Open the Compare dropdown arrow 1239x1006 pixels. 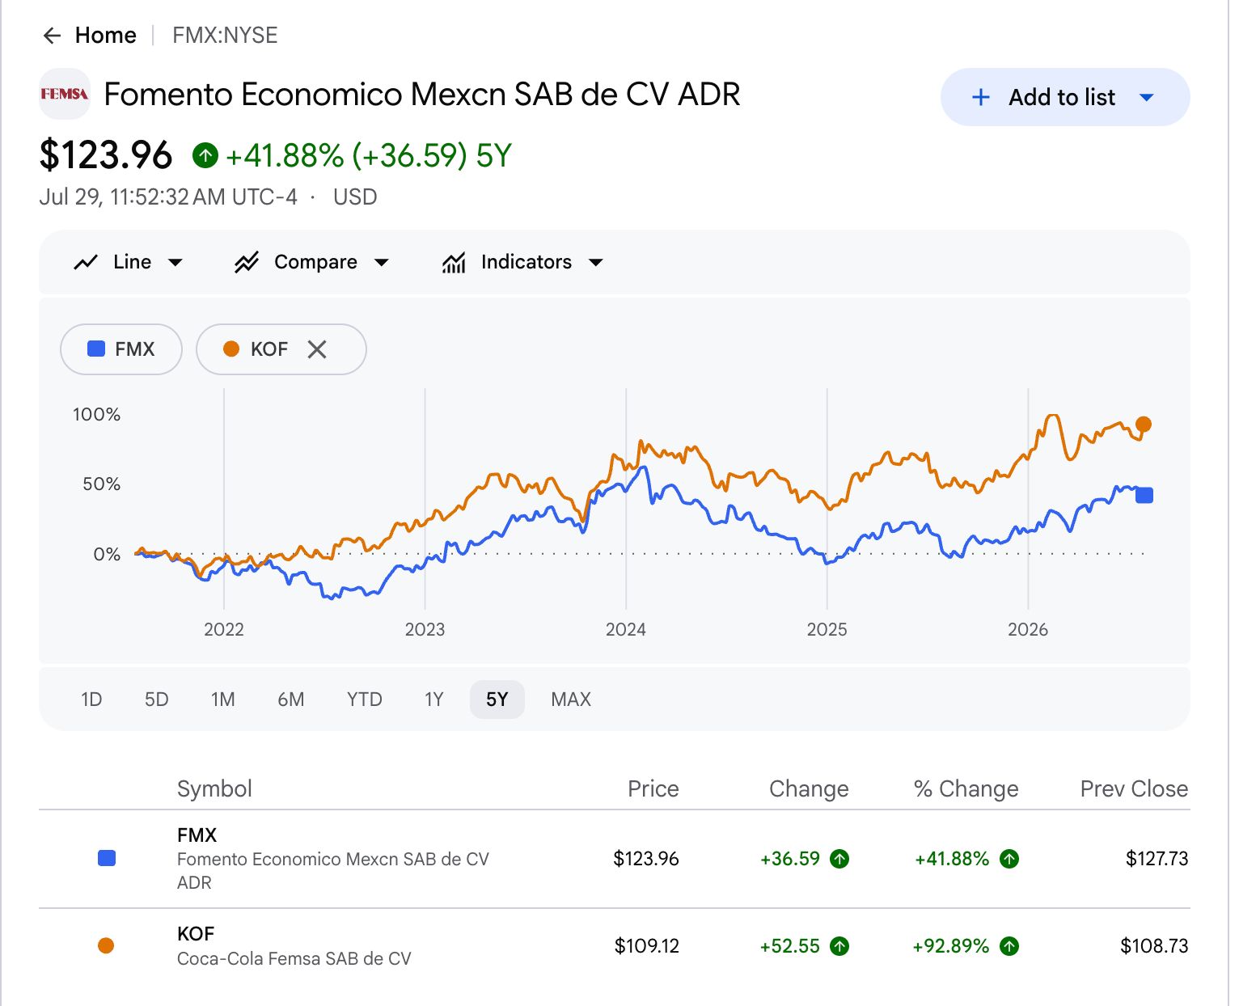coord(382,262)
